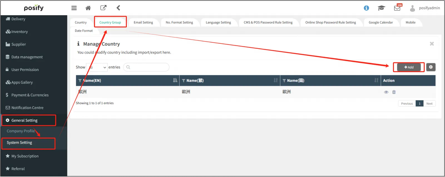
Task: Click the +Add button
Action: (409, 67)
